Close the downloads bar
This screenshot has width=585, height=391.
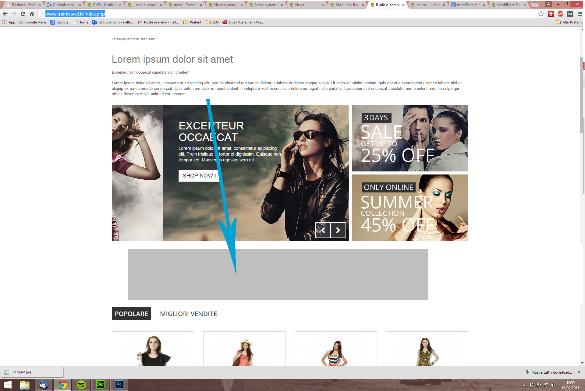(x=579, y=372)
